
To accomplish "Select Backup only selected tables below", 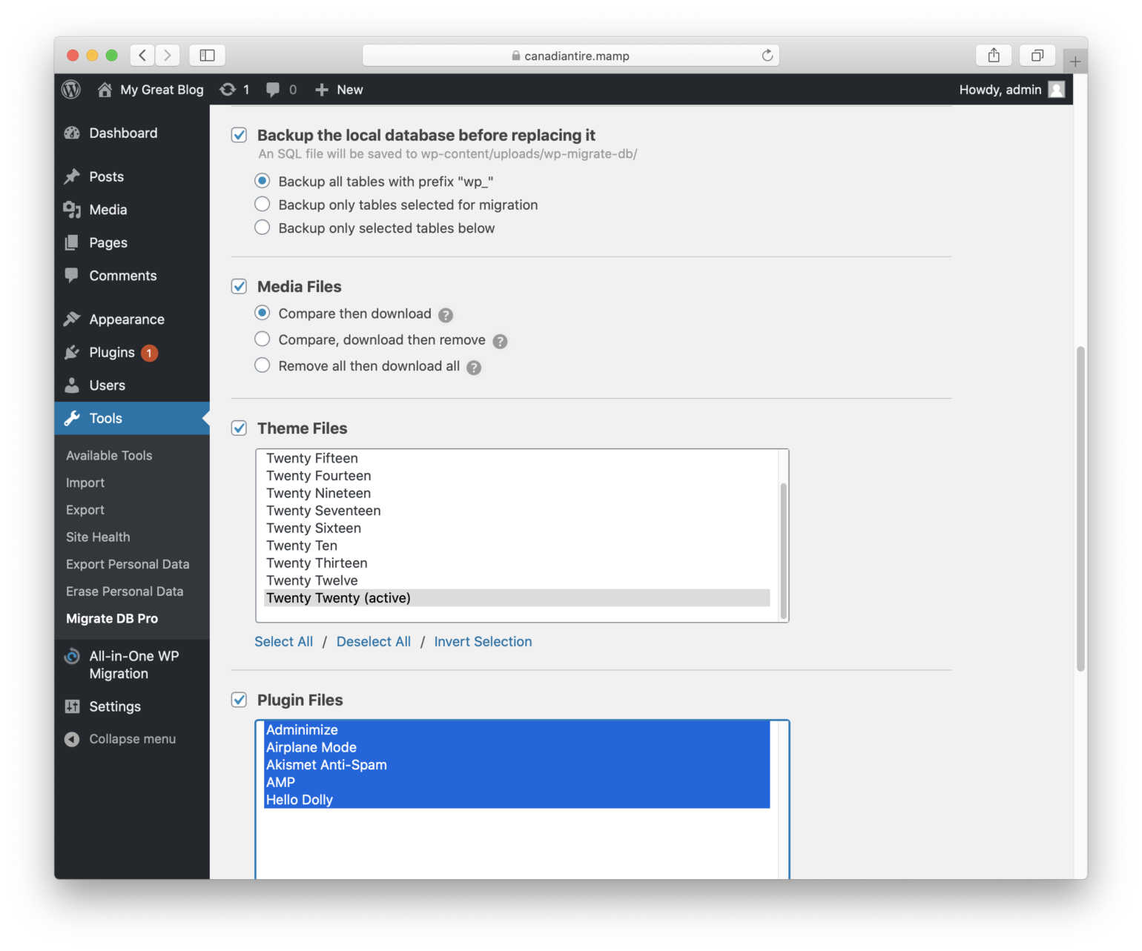I will tap(263, 228).
